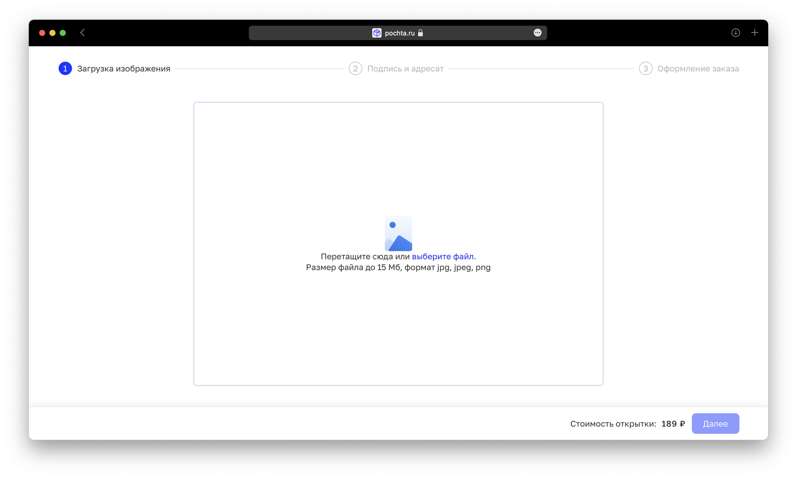Click the 'Размер файла до 15 Мб' text
Screen dimensions: 797x478
point(353,267)
